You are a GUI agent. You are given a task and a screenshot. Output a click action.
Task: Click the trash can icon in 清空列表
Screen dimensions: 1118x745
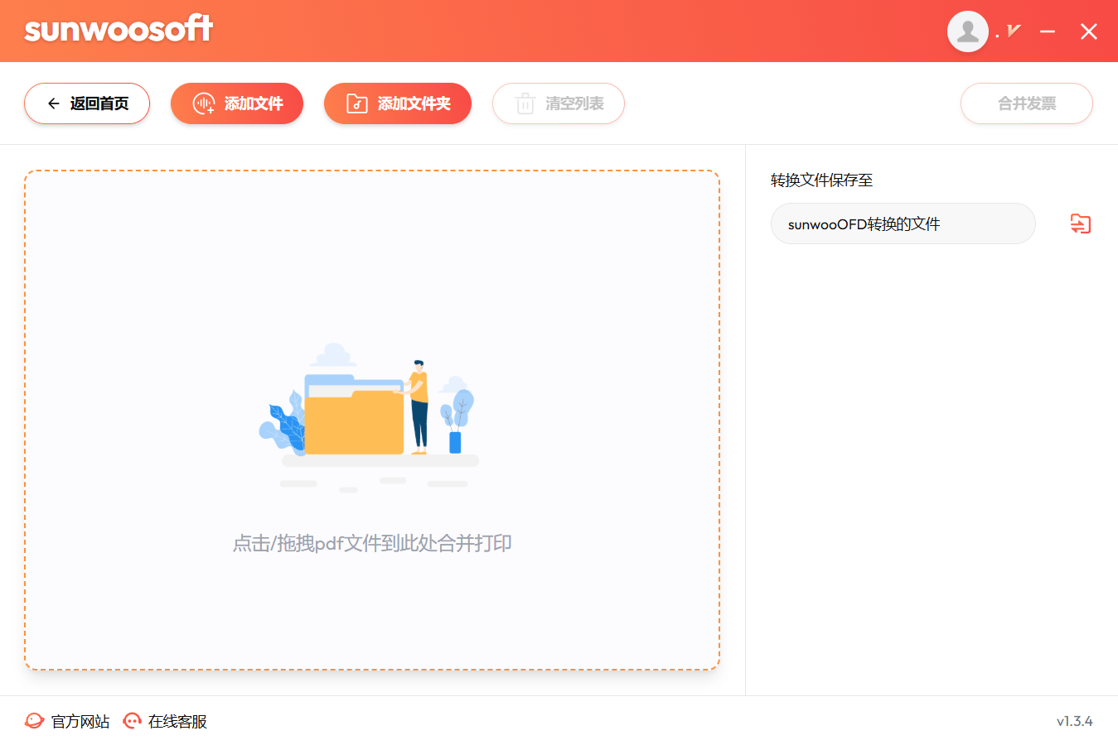pyautogui.click(x=525, y=103)
